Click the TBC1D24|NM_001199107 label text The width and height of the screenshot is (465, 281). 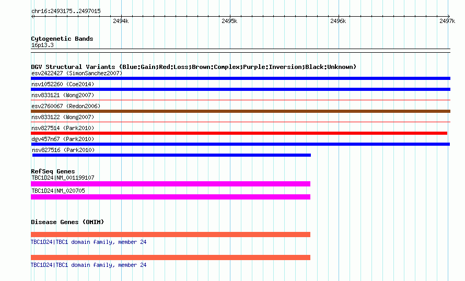[x=63, y=178]
